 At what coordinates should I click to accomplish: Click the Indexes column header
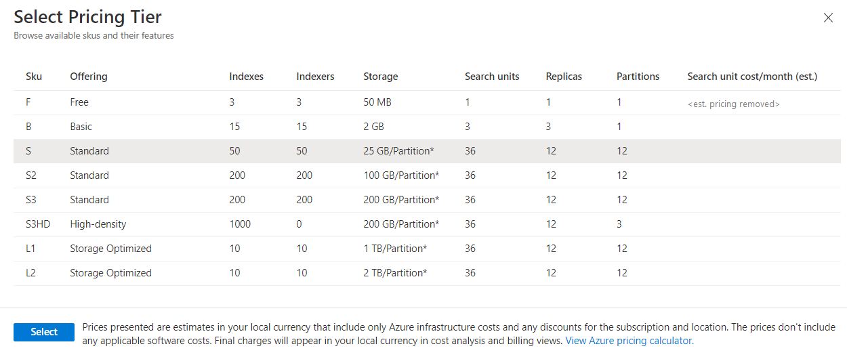pos(246,77)
